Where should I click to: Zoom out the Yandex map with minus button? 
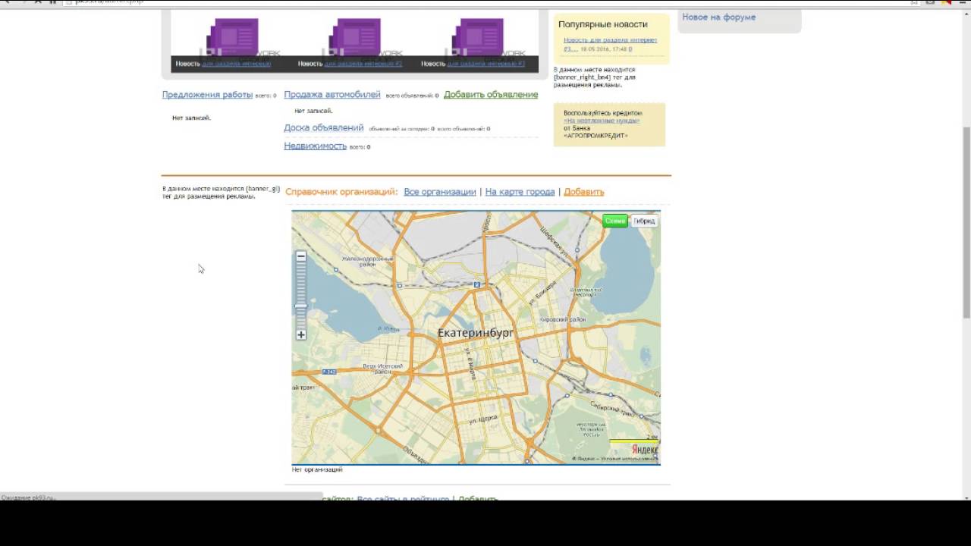301,256
